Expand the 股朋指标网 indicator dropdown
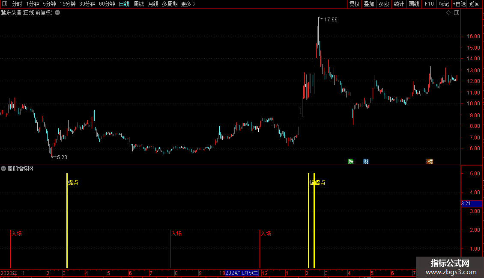 (3, 169)
